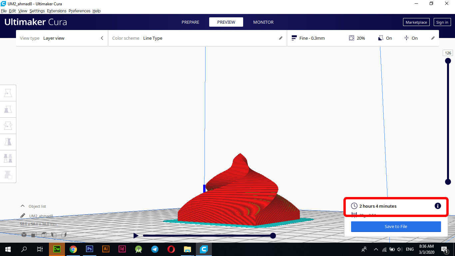Switch to front view icon

tap(34, 235)
